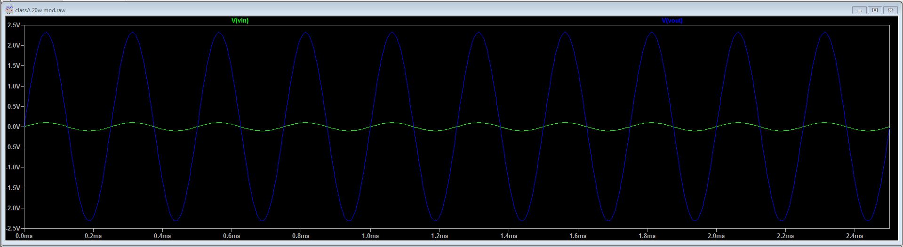This screenshot has height=247, width=903.
Task: Click the 0.0V vertical axis label
Action: pos(14,127)
